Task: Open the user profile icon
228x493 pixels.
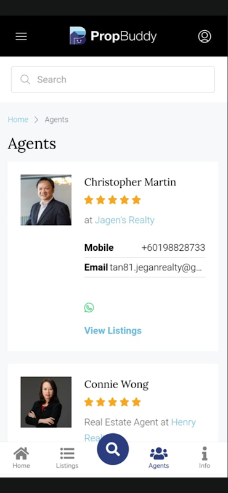Action: tap(205, 36)
